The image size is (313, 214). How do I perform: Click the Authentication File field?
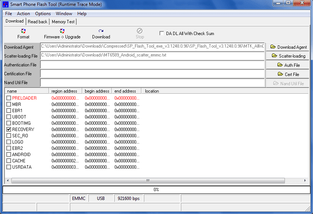point(152,65)
